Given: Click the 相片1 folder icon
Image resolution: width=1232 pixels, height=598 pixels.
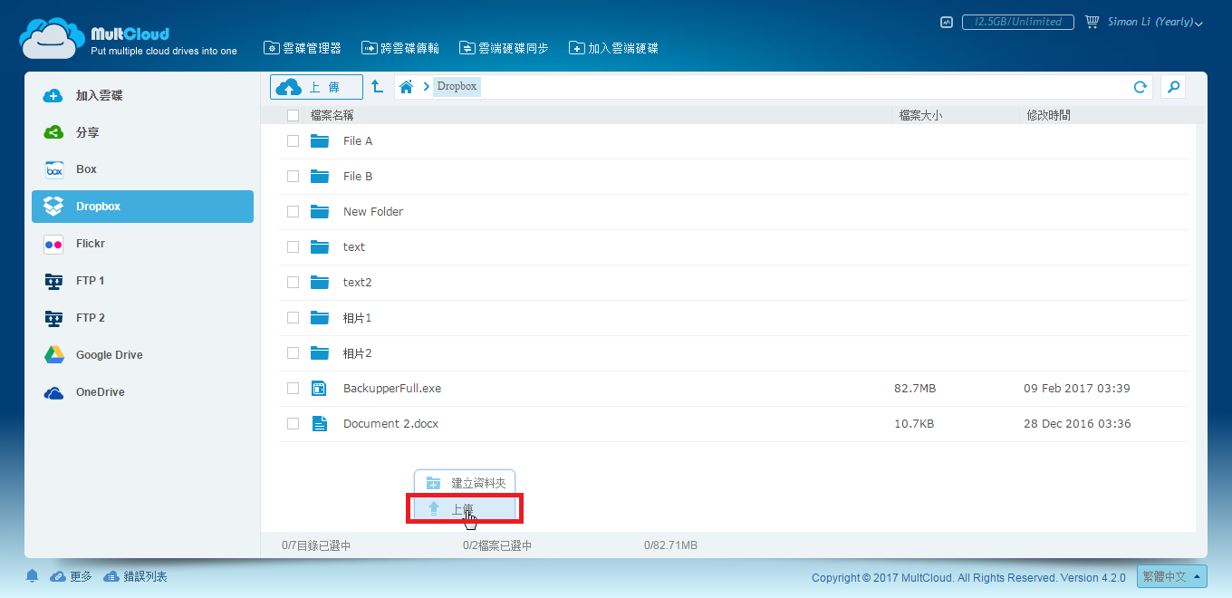Looking at the screenshot, I should pyautogui.click(x=319, y=317).
